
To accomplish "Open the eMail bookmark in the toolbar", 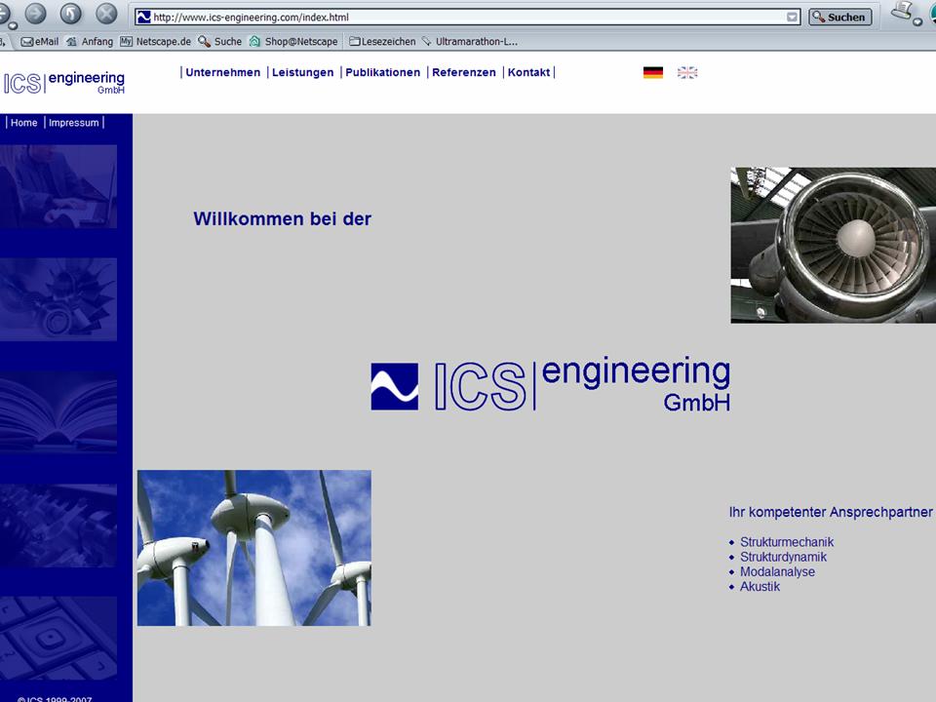I will coord(40,42).
